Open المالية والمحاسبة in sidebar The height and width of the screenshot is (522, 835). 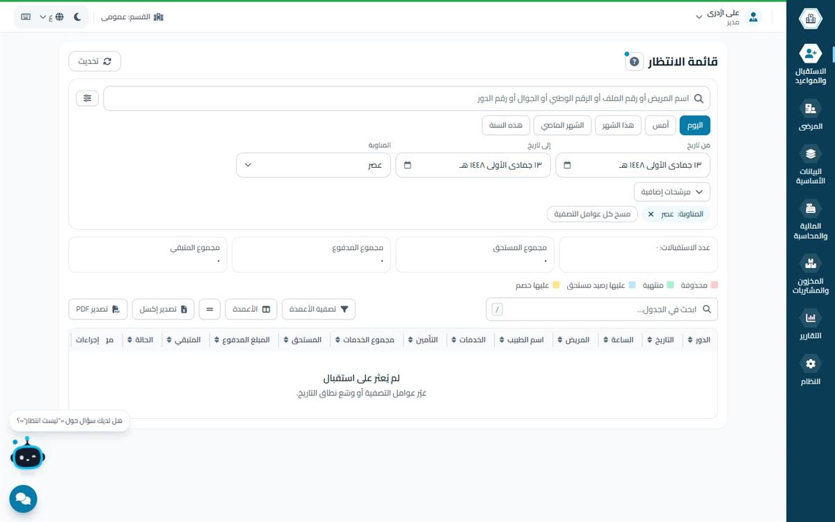(810, 219)
